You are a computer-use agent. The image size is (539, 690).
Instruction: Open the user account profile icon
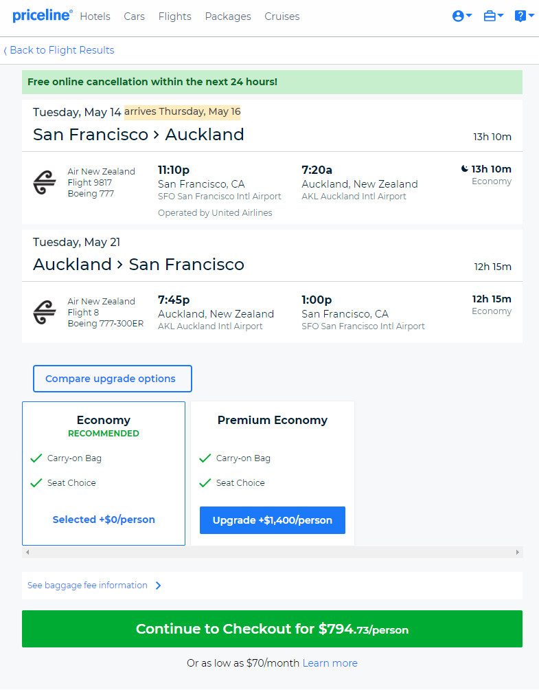(458, 16)
